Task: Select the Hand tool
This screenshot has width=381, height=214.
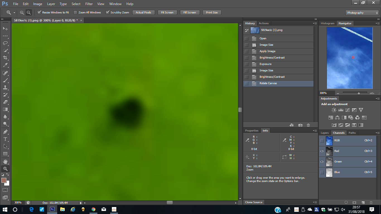Action: 5,161
